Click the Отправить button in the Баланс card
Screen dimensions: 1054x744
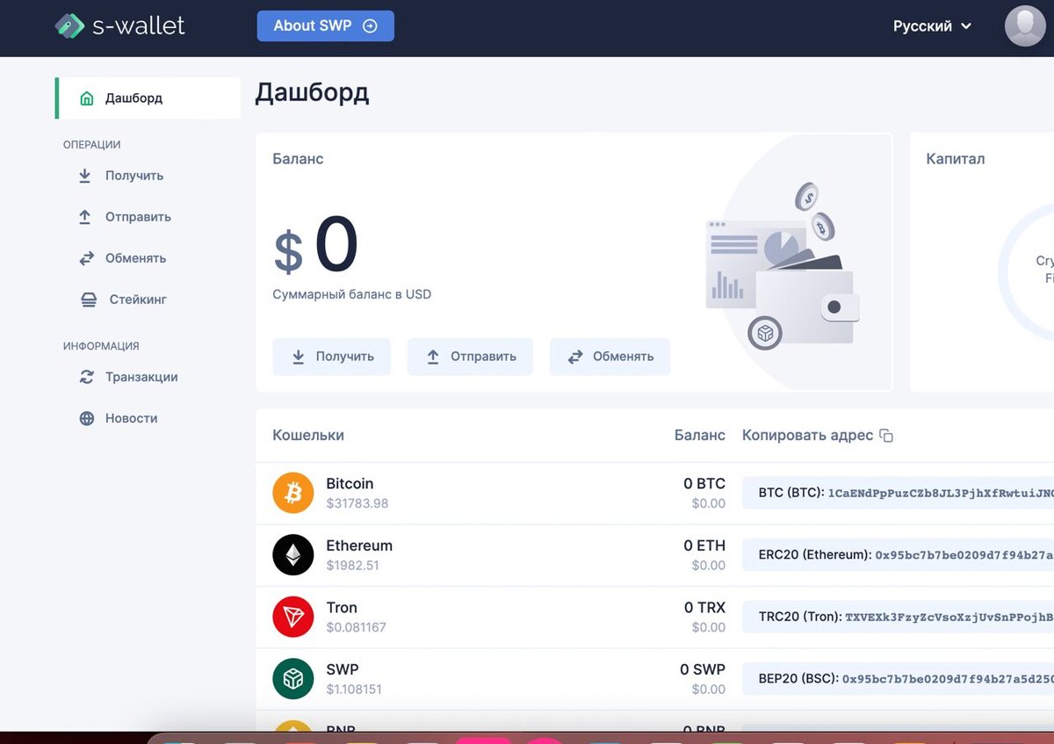(470, 357)
